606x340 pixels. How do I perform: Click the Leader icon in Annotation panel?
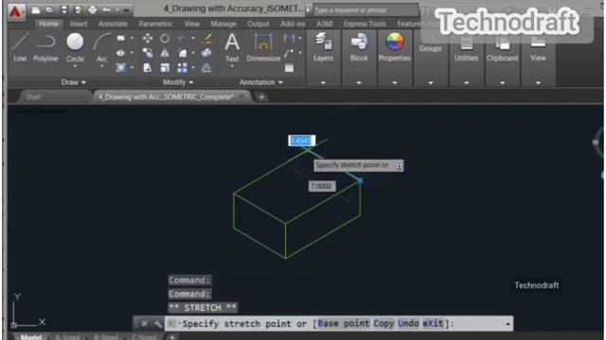tap(289, 53)
